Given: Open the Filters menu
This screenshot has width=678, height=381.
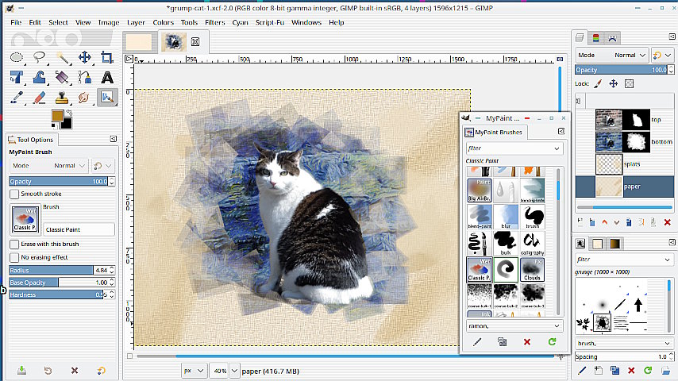Looking at the screenshot, I should 214,22.
